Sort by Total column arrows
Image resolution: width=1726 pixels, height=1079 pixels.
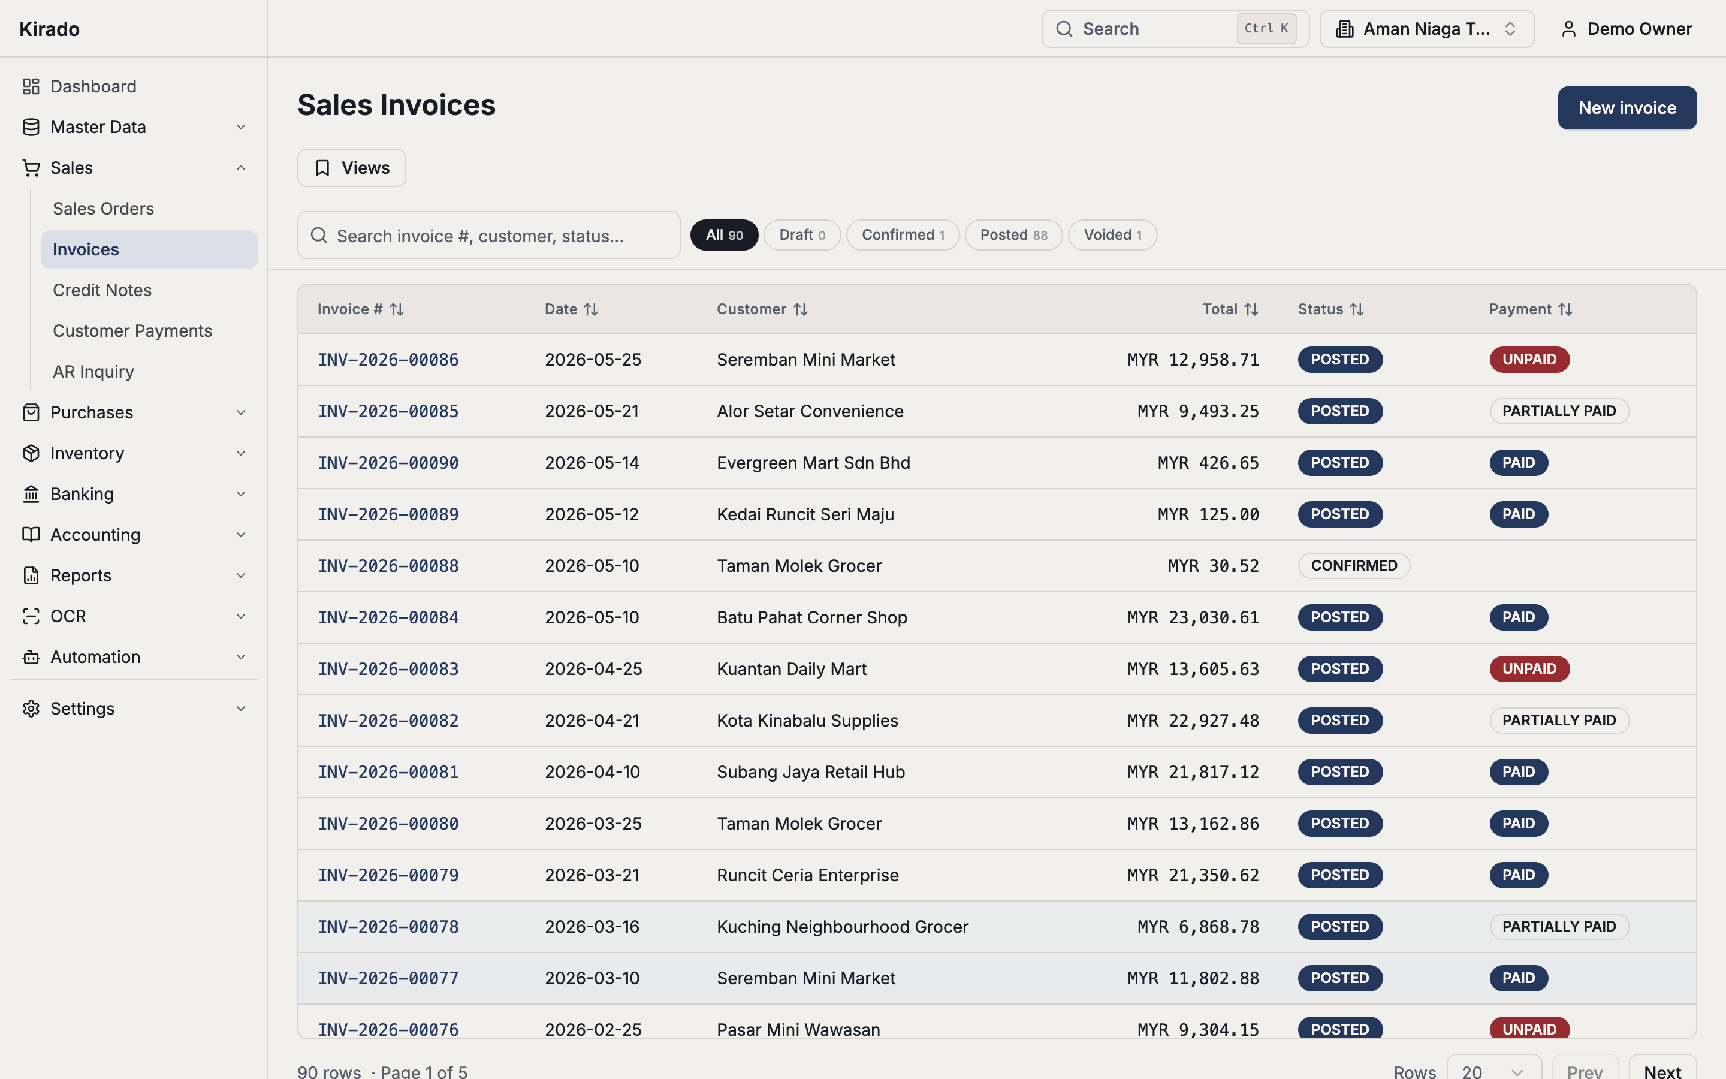pos(1251,309)
